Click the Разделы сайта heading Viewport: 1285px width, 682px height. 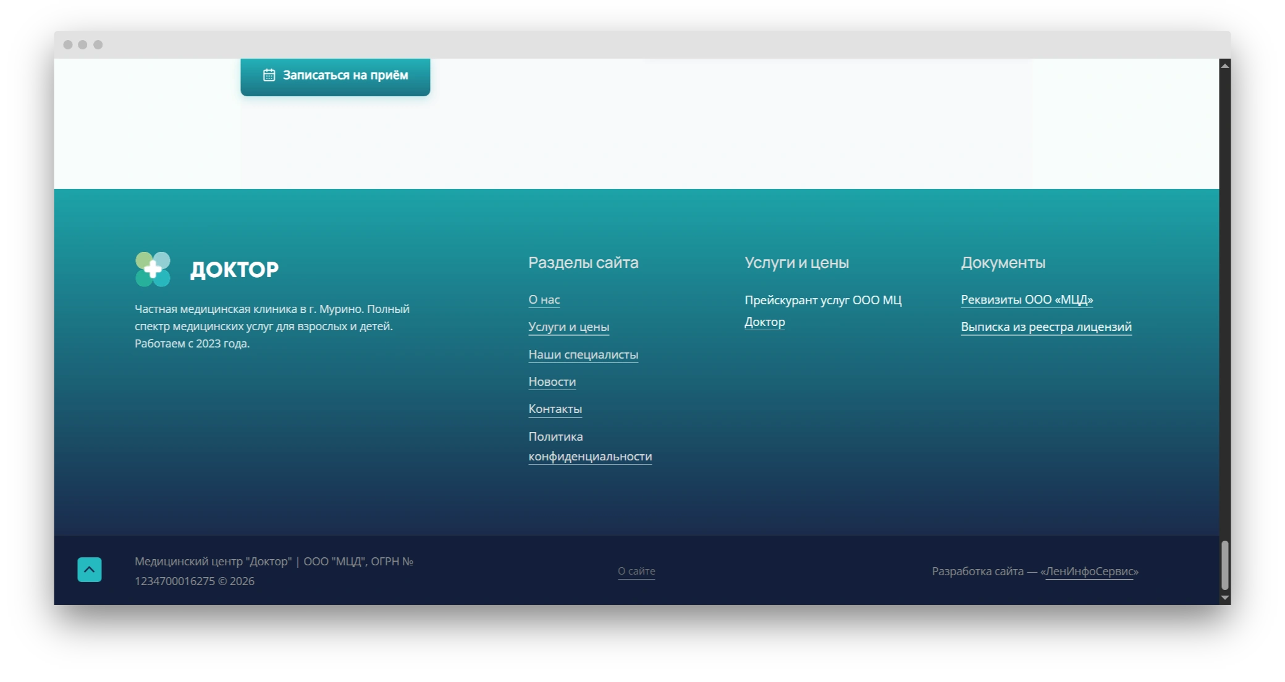click(583, 262)
